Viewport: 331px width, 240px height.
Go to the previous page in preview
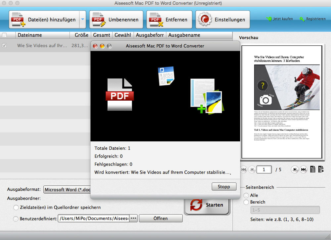[x=252, y=169]
